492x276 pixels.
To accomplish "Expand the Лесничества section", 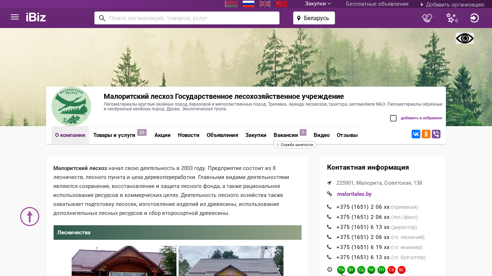I will pyautogui.click(x=178, y=233).
